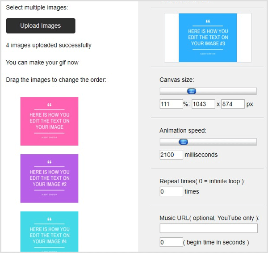Focus the milliseconds field showing 2100
Image resolution: width=268 pixels, height=253 pixels.
(172, 155)
